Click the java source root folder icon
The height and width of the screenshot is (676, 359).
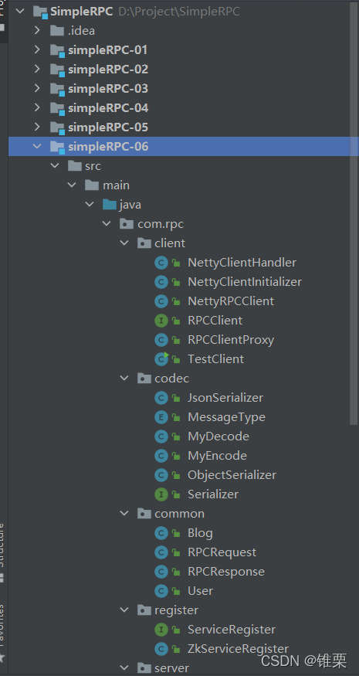(x=109, y=205)
